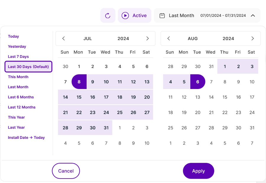
Task: Select August 6 end date
Action: pos(198,82)
